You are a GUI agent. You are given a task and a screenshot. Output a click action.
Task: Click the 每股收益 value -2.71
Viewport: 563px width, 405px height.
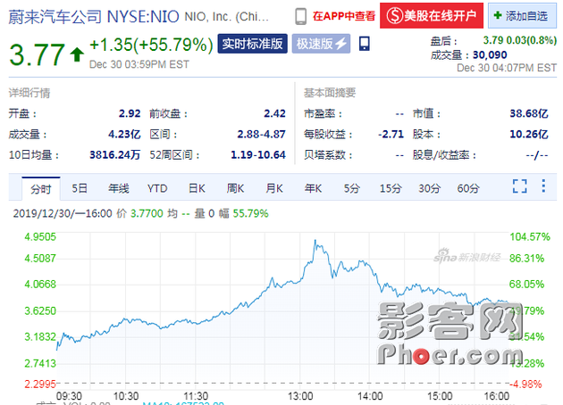click(x=391, y=135)
